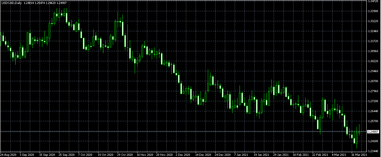Click the 1.29460 price axis value
This screenshot has height=157, width=381.
373,71
